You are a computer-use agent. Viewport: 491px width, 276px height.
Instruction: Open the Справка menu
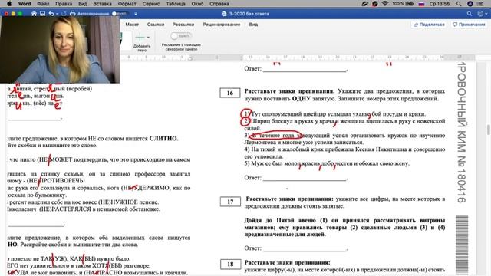[219, 4]
